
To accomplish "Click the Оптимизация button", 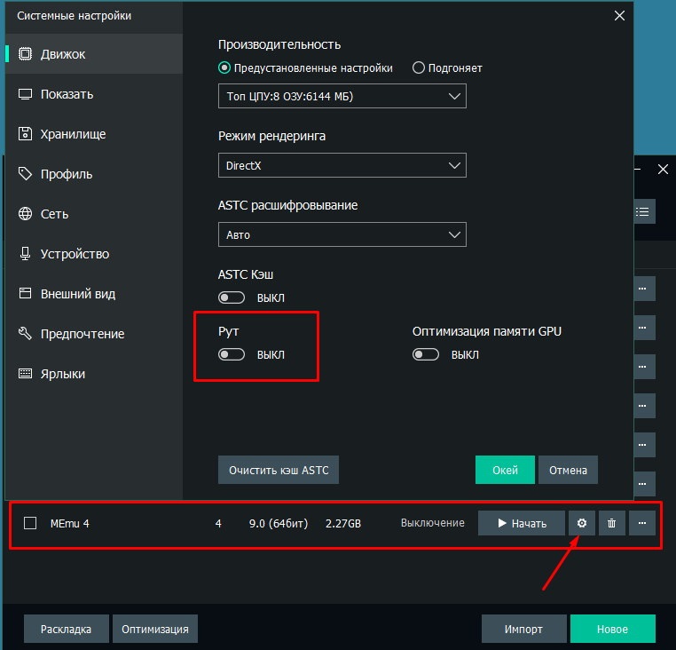I will [155, 630].
